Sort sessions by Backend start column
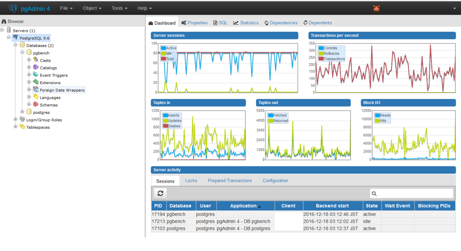Viewport: 461px width, 251px height. 333,206
